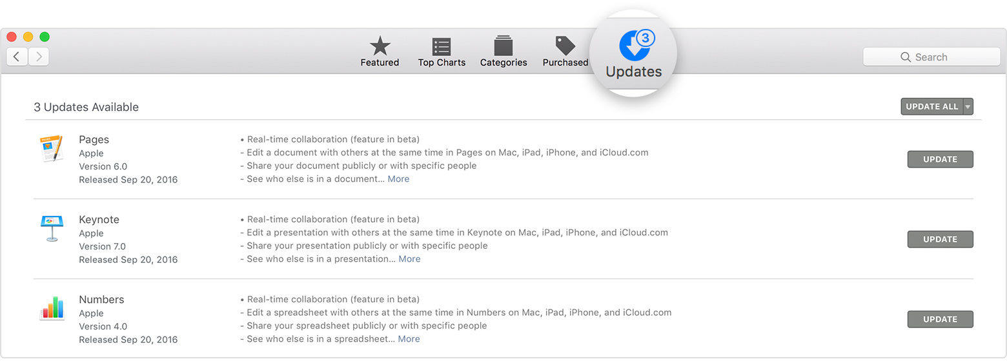Click the Keynote app icon
This screenshot has height=361, width=1007.
(51, 228)
